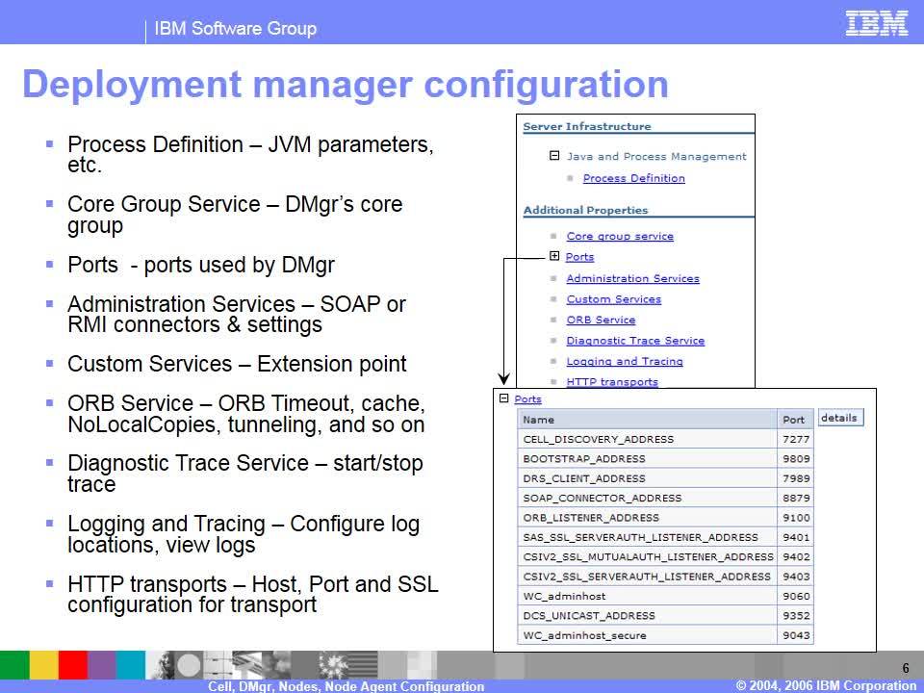Screen dimensions: 924x693
Task: Open ORB Service link
Action: [601, 320]
